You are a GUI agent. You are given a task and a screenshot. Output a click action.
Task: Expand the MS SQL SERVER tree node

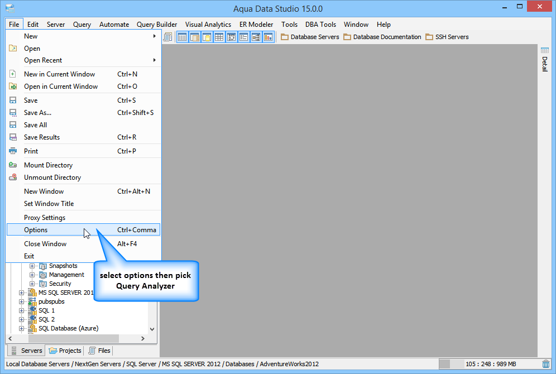click(x=21, y=293)
